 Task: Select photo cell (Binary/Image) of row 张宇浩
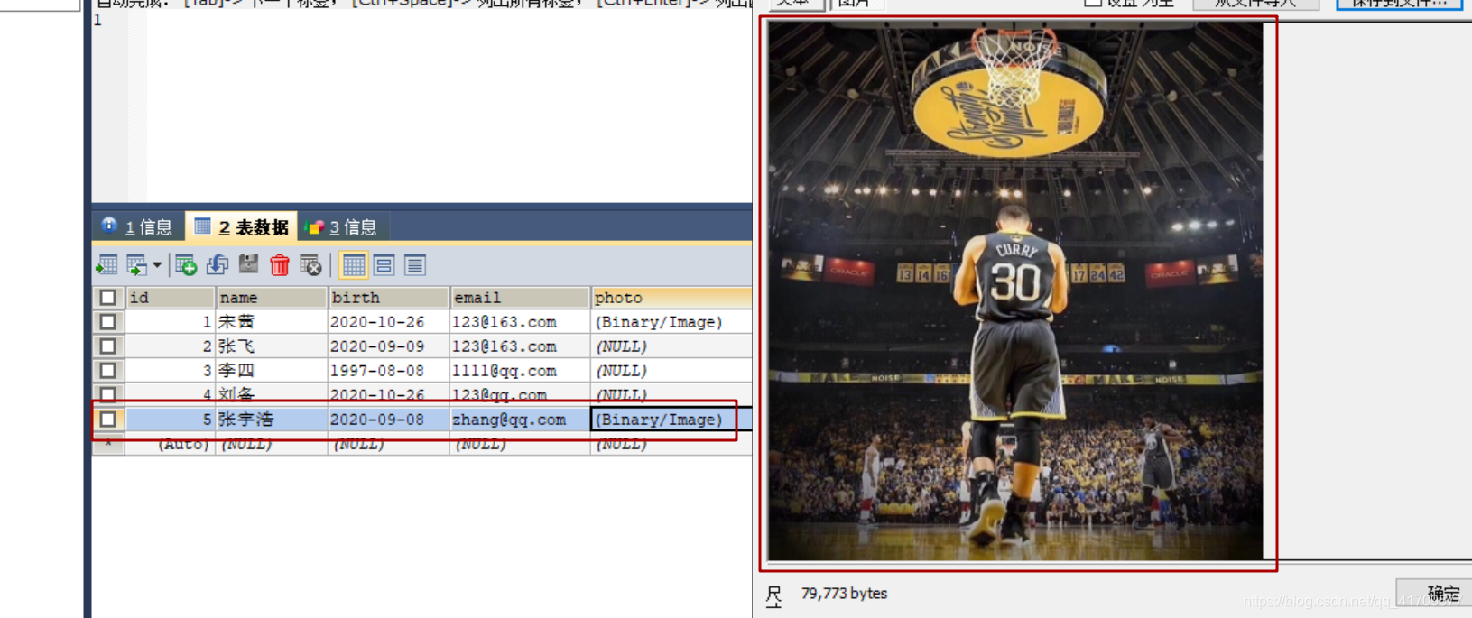pyautogui.click(x=671, y=420)
